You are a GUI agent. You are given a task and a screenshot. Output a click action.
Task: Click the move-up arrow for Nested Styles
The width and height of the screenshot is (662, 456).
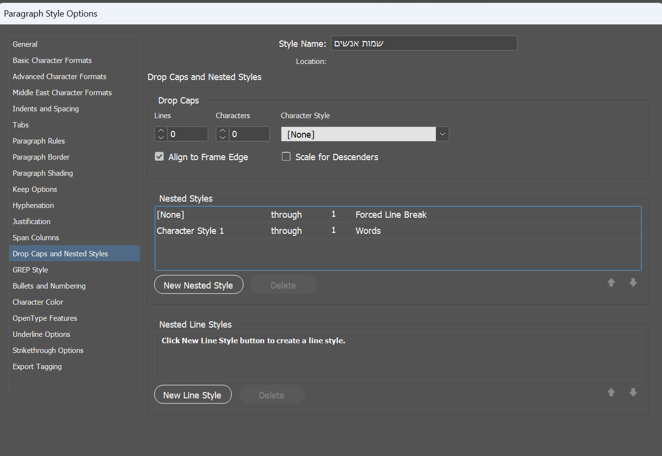click(x=611, y=283)
